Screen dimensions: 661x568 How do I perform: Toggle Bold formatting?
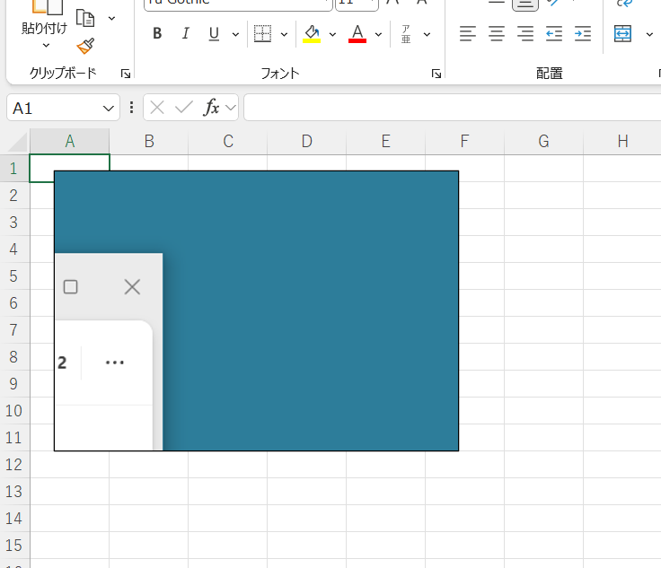click(x=157, y=34)
